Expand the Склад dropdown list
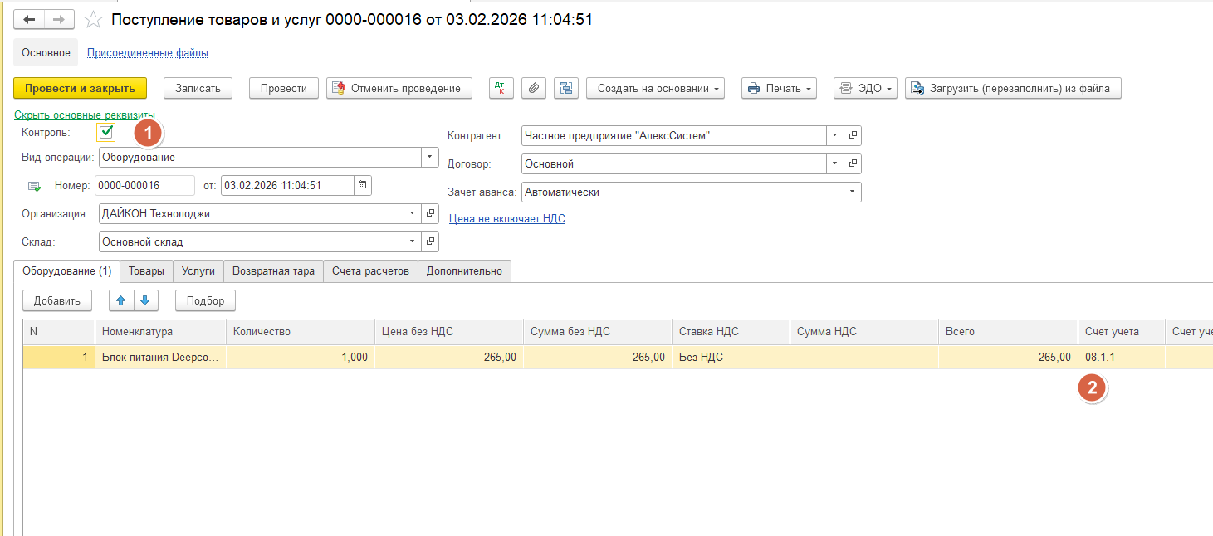The image size is (1213, 536). [x=413, y=241]
